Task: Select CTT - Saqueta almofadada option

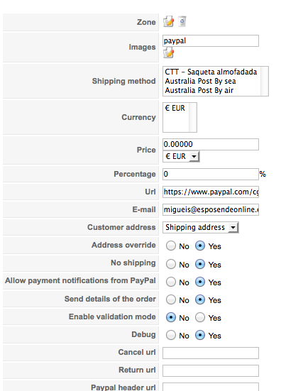Action: point(211,72)
